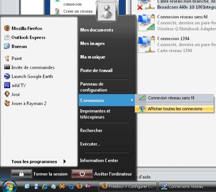The image size is (216, 192).
Task: Expand the Connexions submenu
Action: tap(107, 100)
